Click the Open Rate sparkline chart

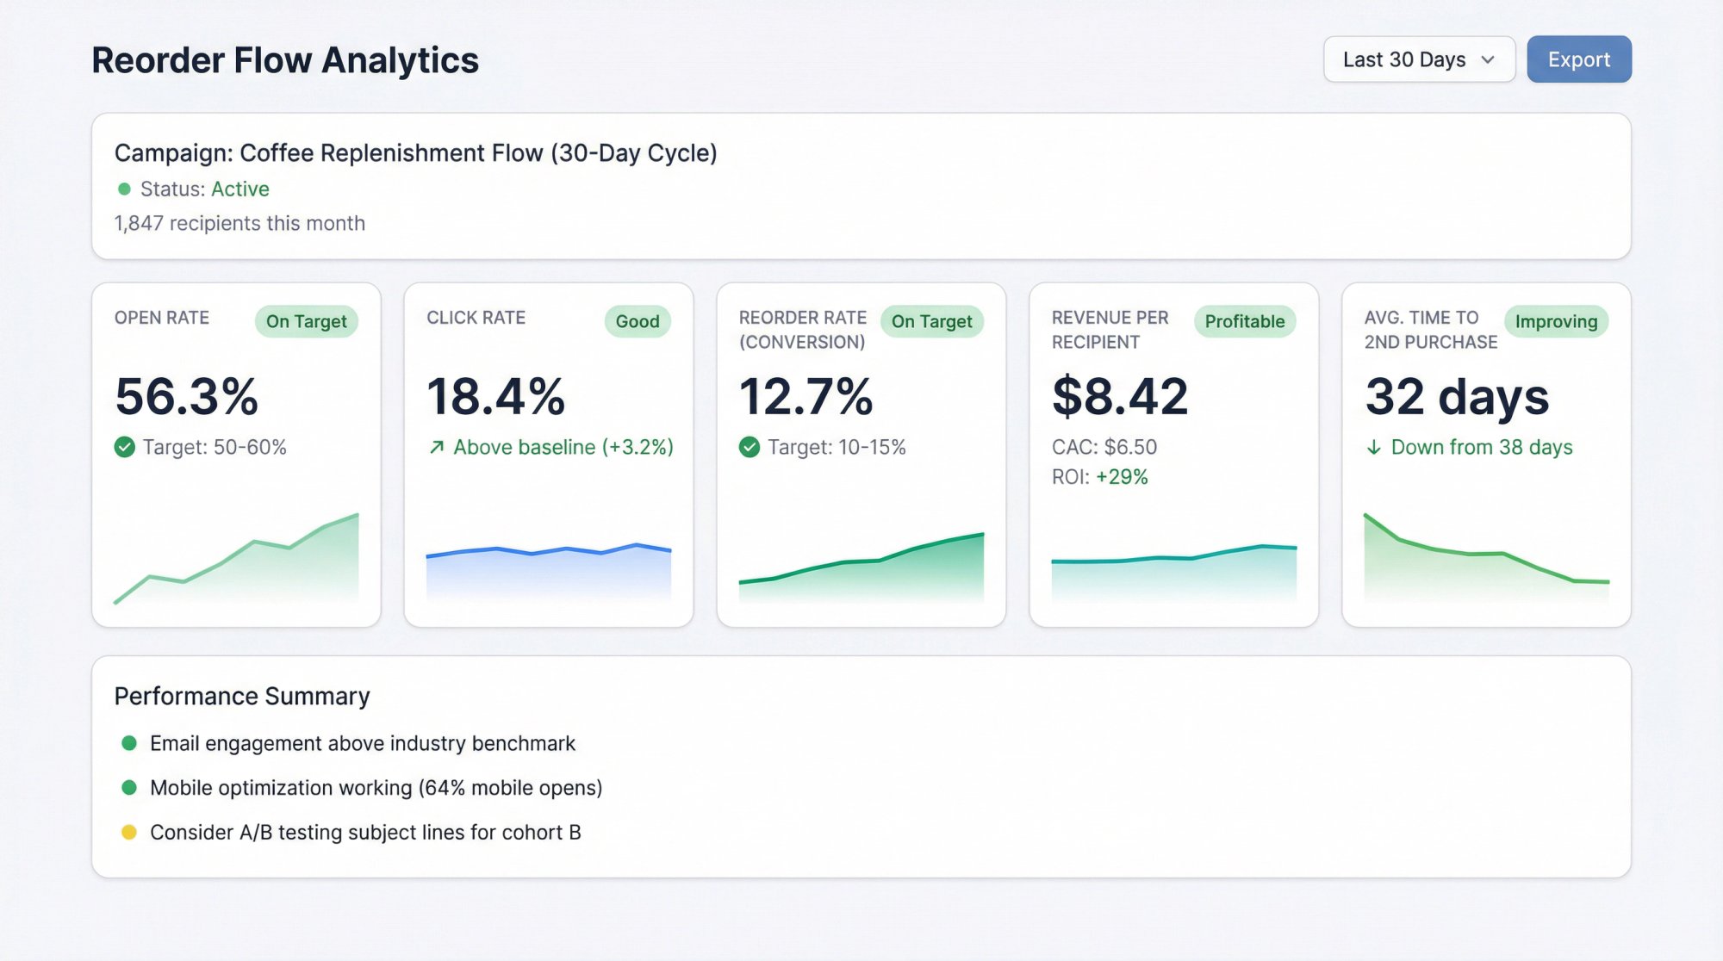tap(236, 558)
